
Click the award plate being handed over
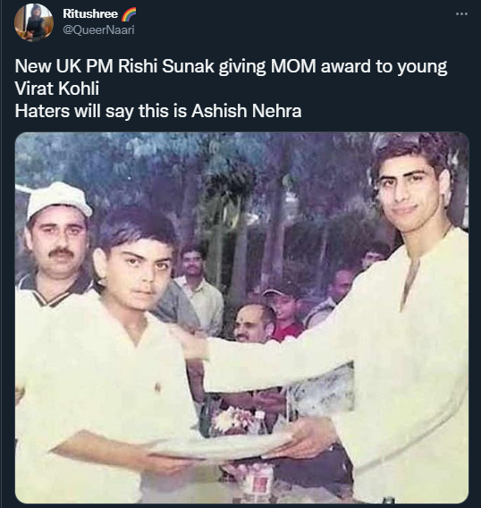(220, 445)
